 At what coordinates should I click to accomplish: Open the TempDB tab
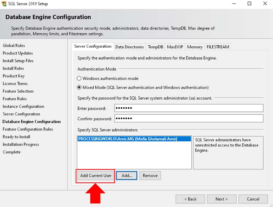(x=155, y=47)
